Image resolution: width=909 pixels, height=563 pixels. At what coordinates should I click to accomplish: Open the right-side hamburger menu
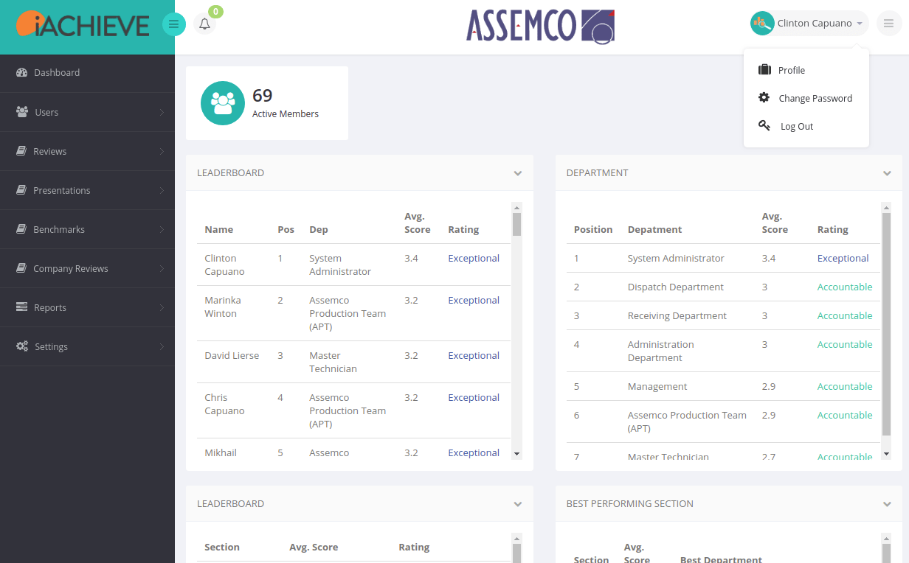[889, 24]
